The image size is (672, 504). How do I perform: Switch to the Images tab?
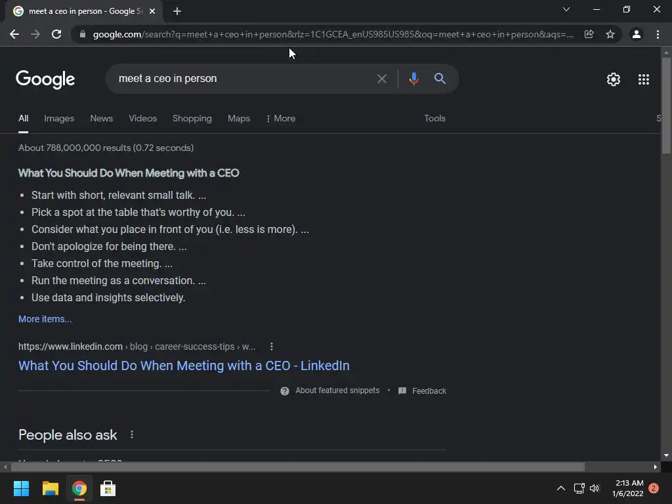(x=59, y=118)
